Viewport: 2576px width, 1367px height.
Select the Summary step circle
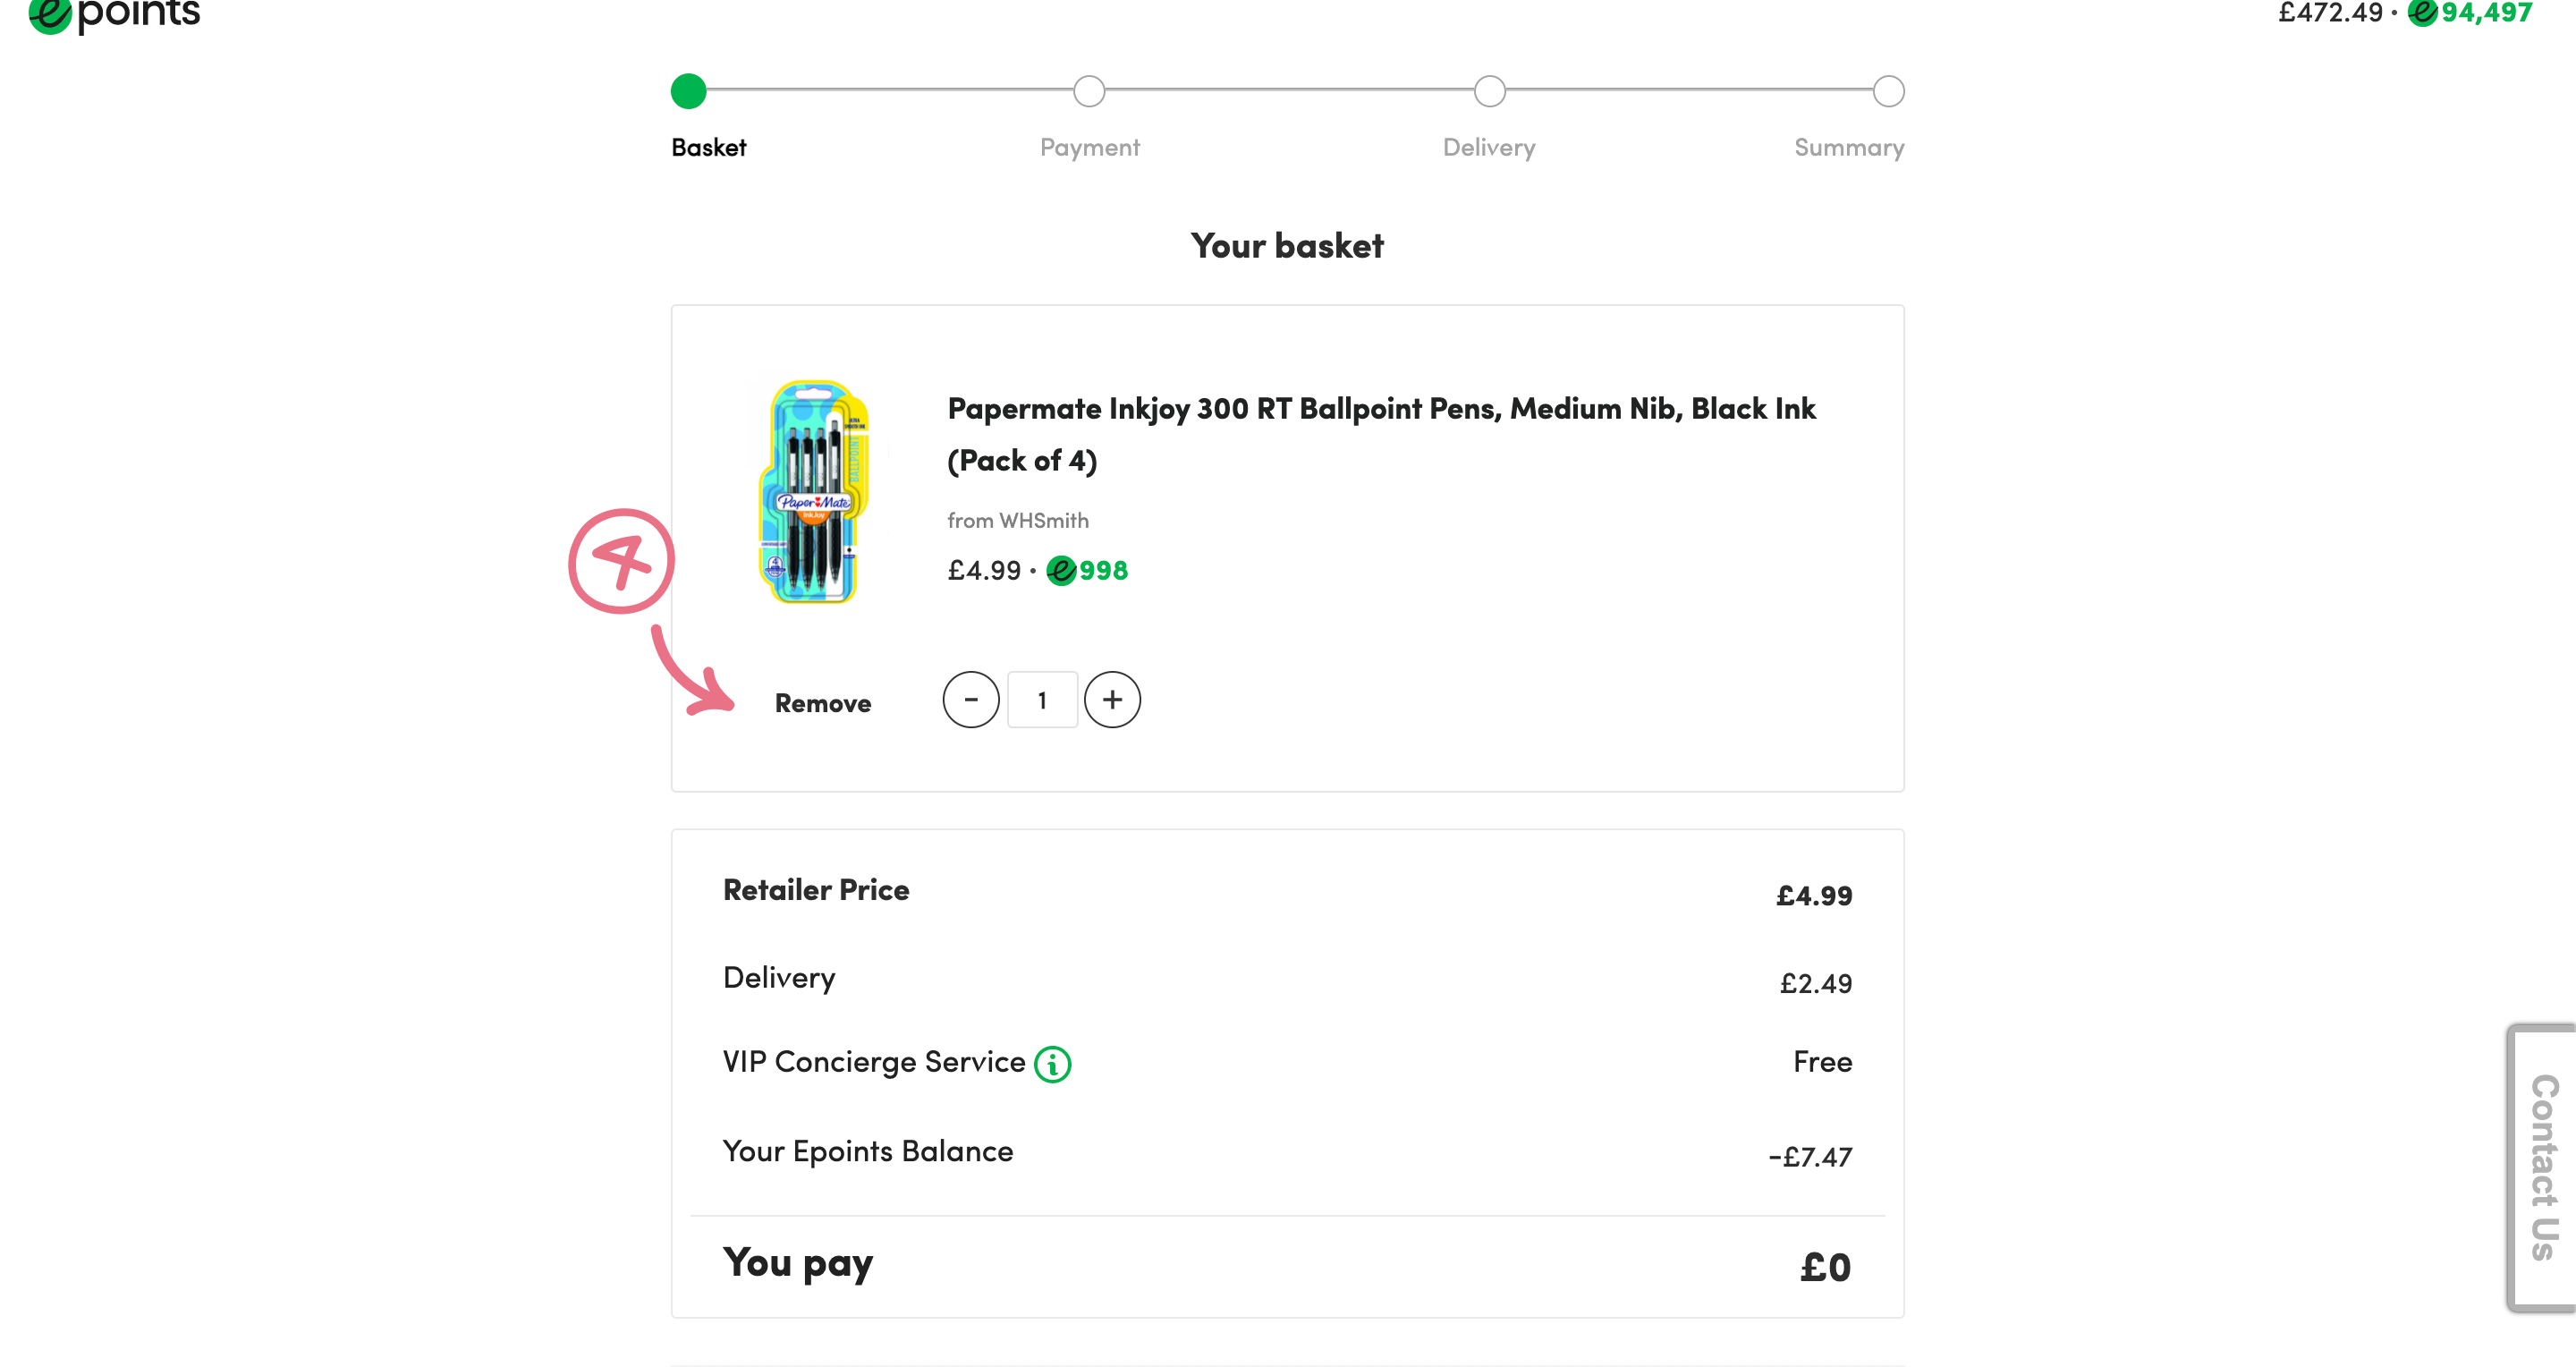[x=1888, y=91]
